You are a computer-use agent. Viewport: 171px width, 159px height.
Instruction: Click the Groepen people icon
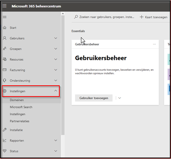click(5, 49)
